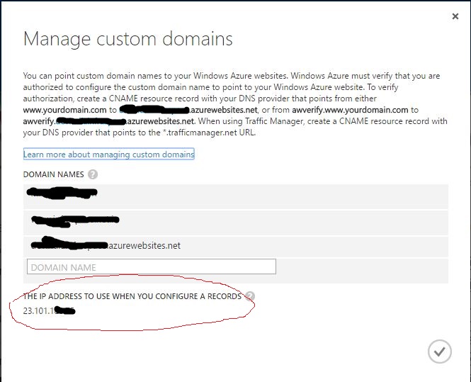Screen dimensions: 471x382
Task: Open the Learn more about managing custom domains link
Action: [109, 155]
